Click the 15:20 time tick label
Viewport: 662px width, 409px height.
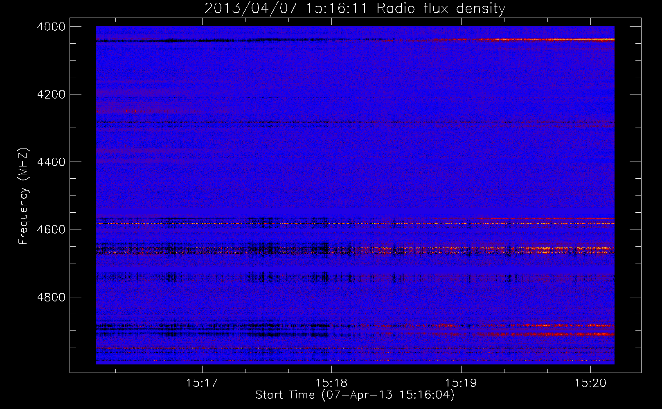point(590,383)
